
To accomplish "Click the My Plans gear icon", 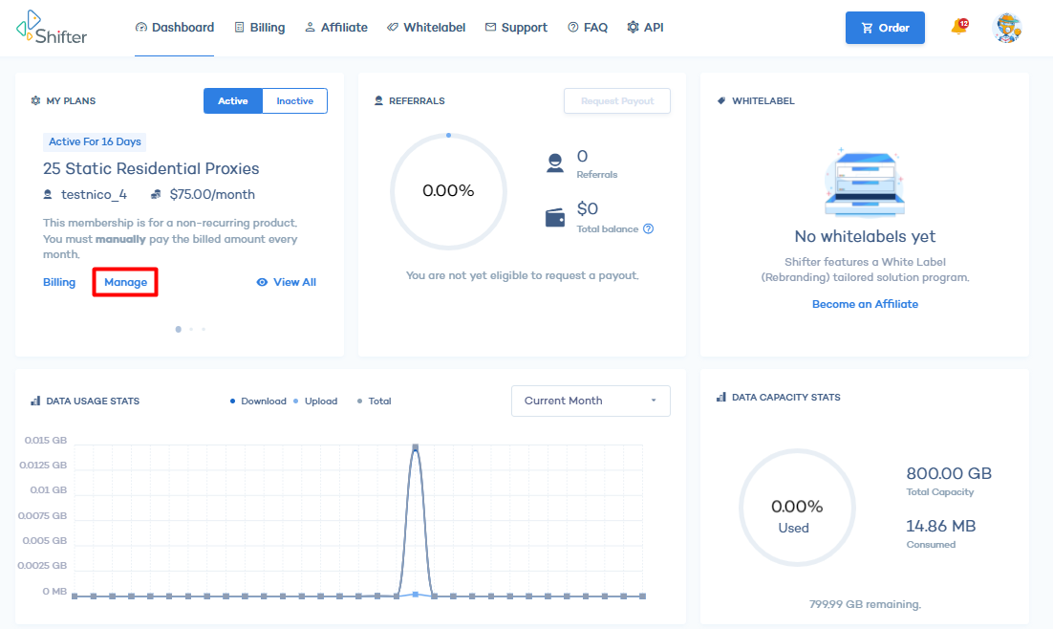I will tap(35, 100).
